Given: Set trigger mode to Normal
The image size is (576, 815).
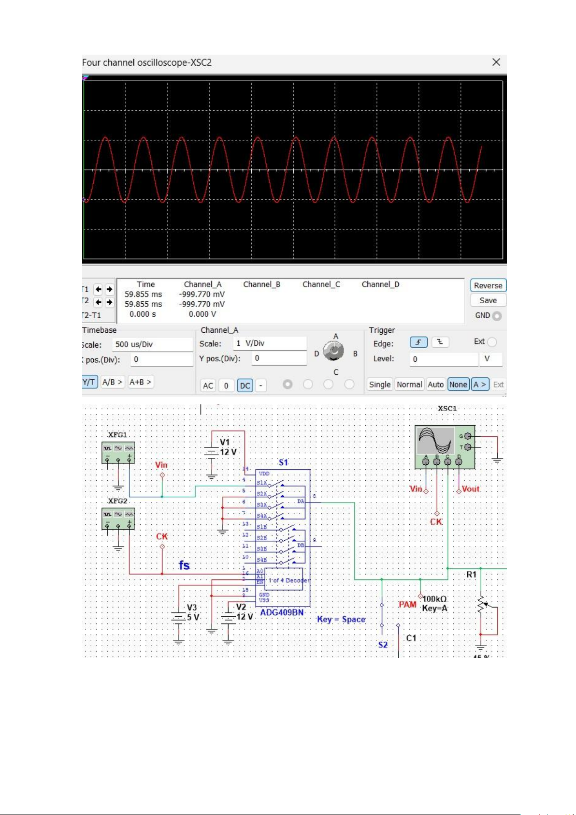Looking at the screenshot, I should (409, 385).
